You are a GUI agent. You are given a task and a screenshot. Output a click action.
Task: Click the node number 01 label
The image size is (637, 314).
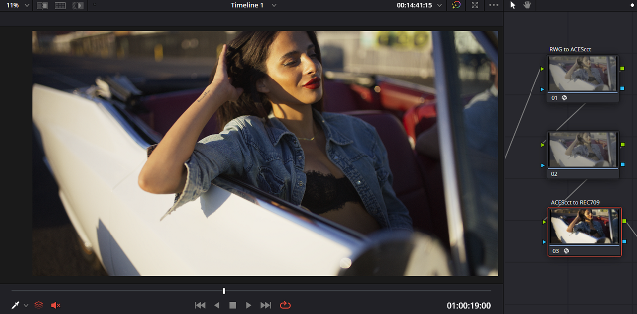[555, 98]
